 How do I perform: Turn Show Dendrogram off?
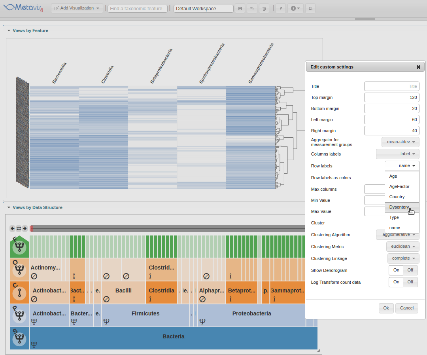[410, 270]
